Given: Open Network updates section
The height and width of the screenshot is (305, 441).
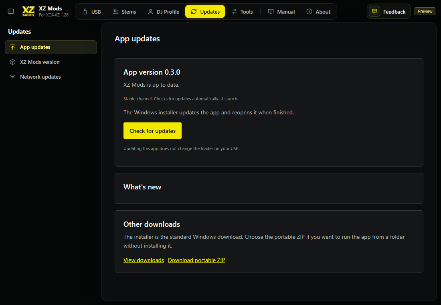Looking at the screenshot, I should pyautogui.click(x=51, y=77).
